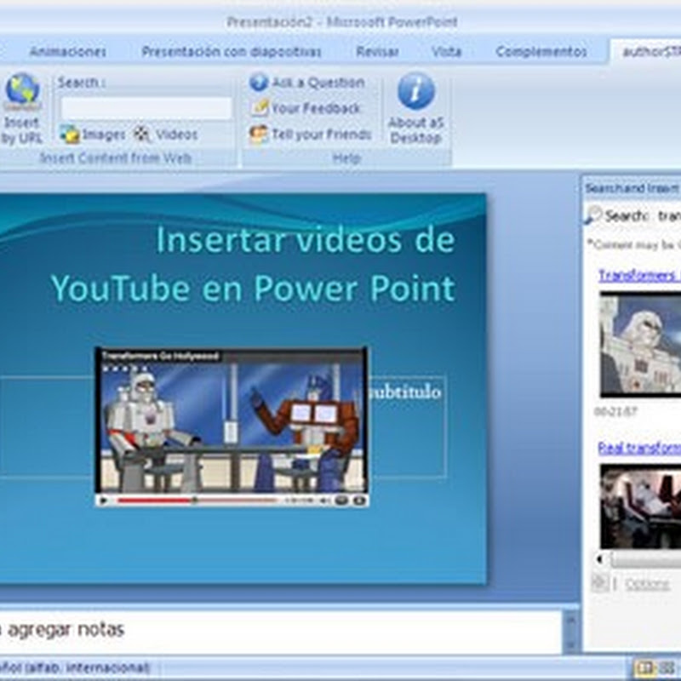The width and height of the screenshot is (681, 681).
Task: Click the Images search icon
Action: (x=70, y=134)
